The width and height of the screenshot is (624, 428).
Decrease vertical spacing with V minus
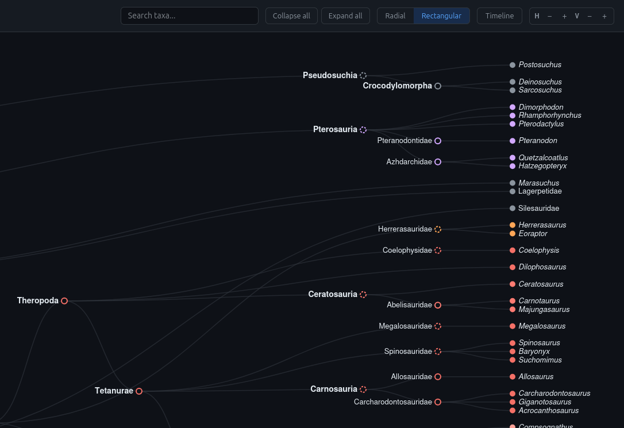(x=590, y=16)
